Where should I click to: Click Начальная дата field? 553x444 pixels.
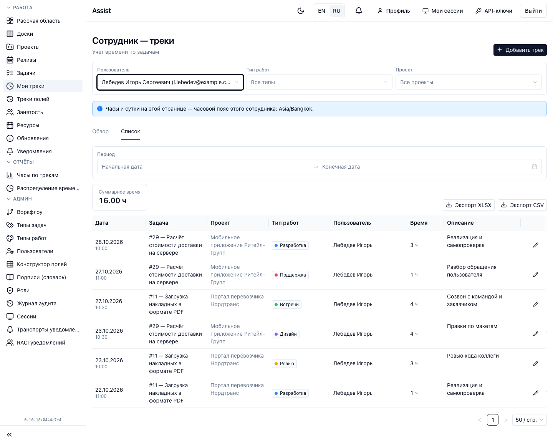[205, 167]
